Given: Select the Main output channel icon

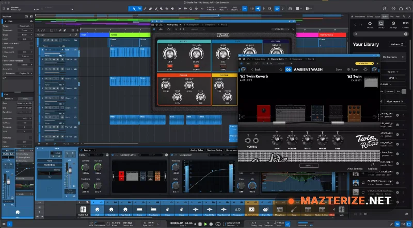Looking at the screenshot, I should (341, 209).
